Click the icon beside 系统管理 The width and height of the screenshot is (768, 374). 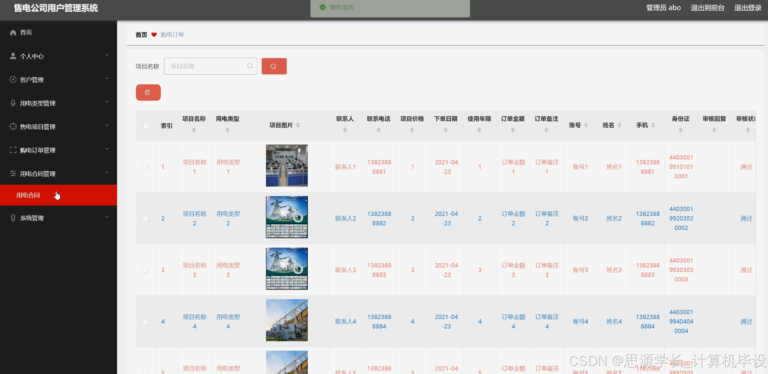13,218
